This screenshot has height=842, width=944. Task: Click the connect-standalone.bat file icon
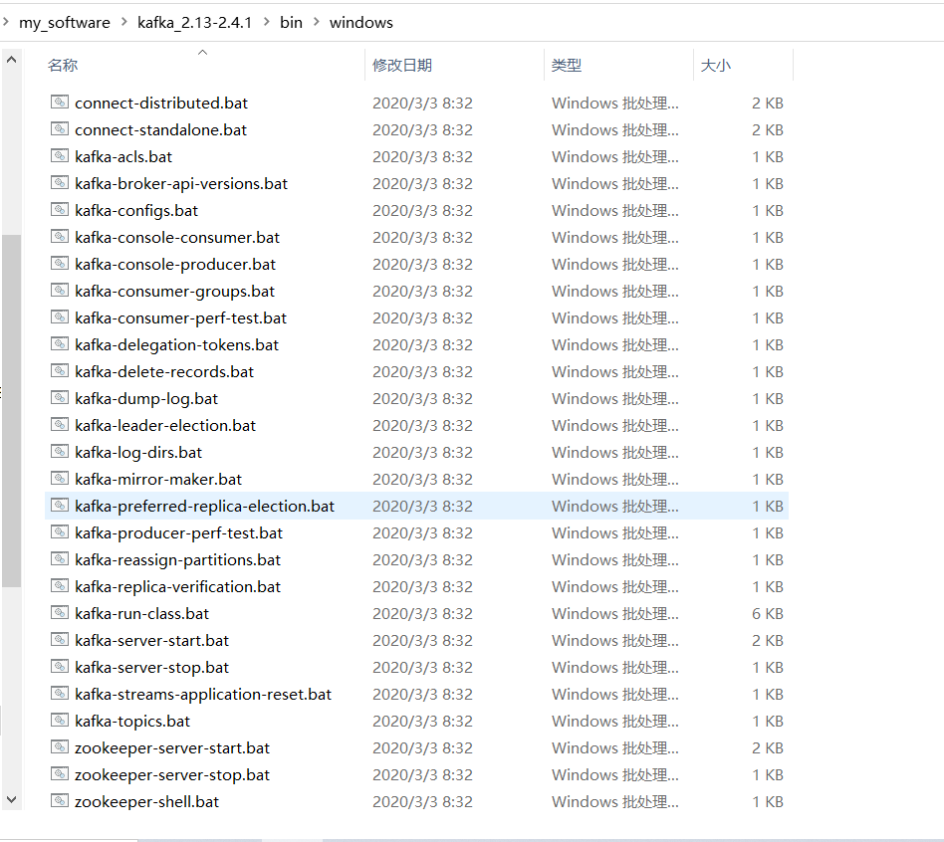[x=59, y=128]
